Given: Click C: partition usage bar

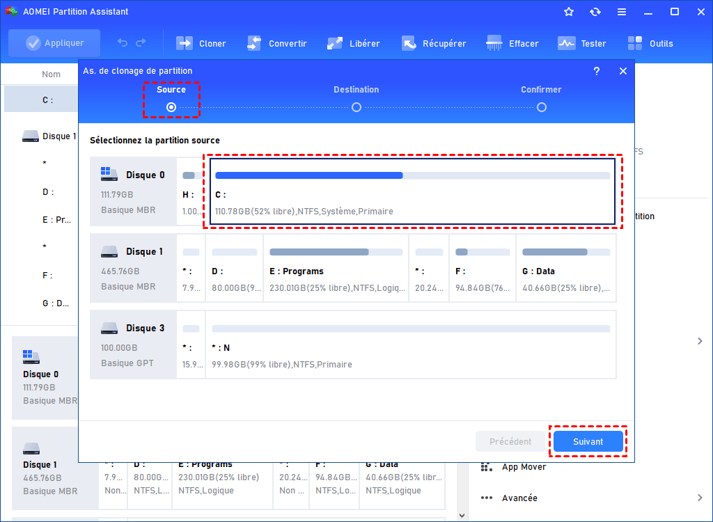Looking at the screenshot, I should pos(412,175).
